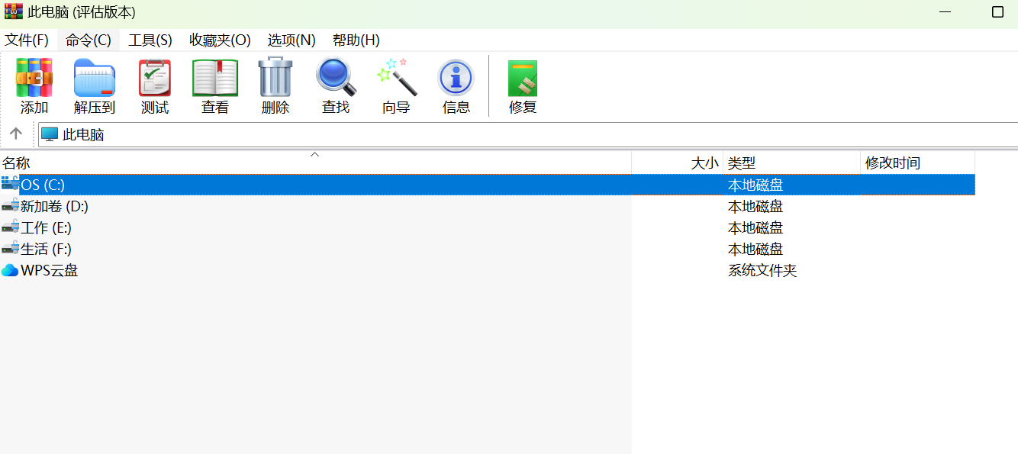This screenshot has height=454, width=1018.
Task: Click the 修复 (Repair) green book icon
Action: tap(523, 77)
